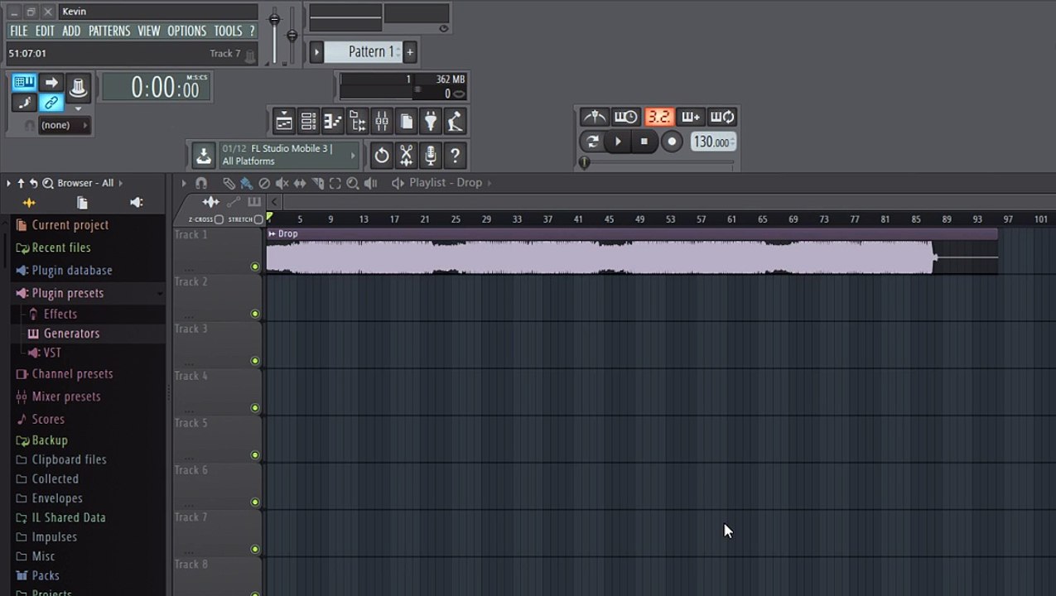Toggle the Playlist magnet snap icon
This screenshot has width=1056, height=596.
point(200,183)
